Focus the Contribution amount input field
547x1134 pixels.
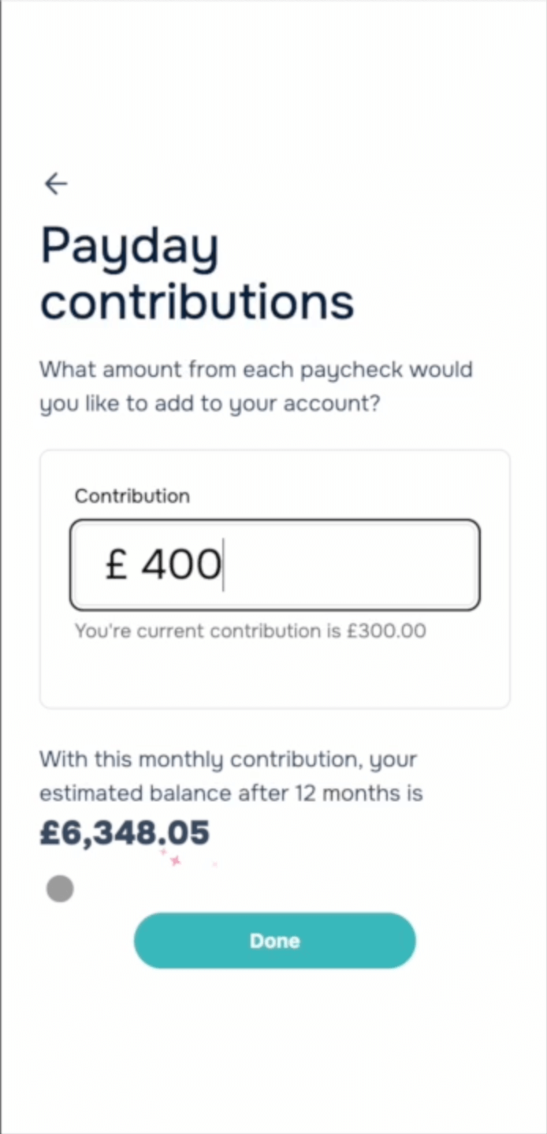(x=274, y=565)
